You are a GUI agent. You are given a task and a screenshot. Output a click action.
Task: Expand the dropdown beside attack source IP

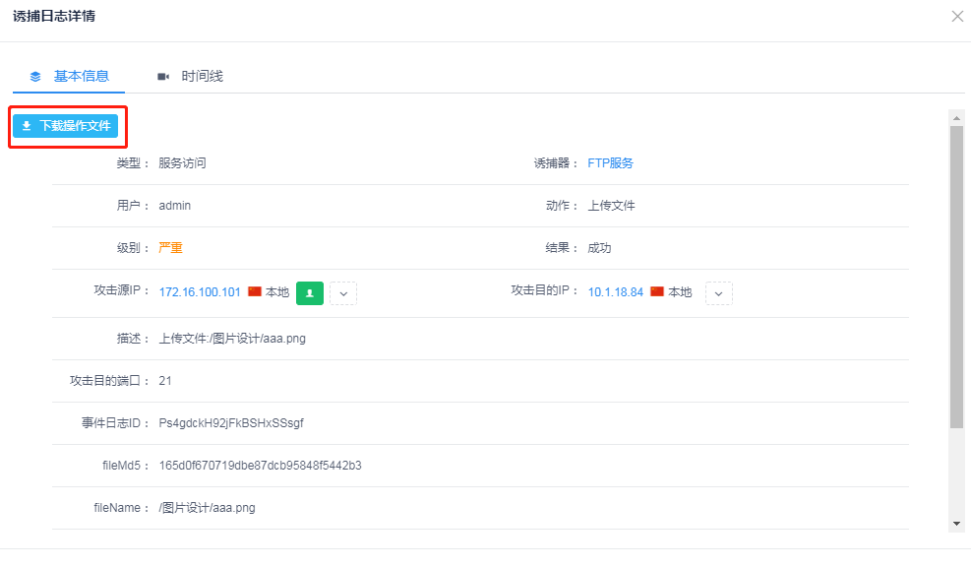point(342,292)
